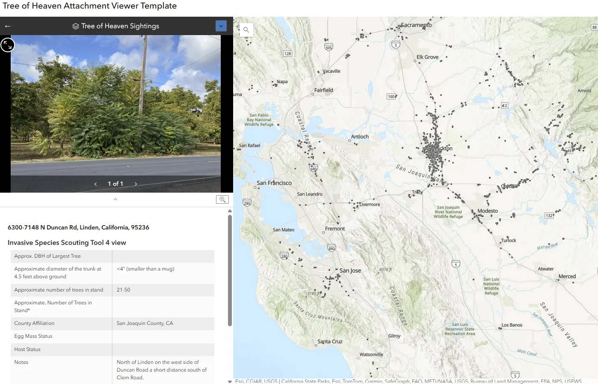Click the Esri link in the map attribution
Screen dimensions: 598x384
243,381
